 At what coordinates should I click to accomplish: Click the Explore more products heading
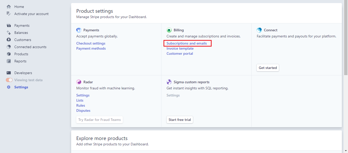[x=102, y=138]
